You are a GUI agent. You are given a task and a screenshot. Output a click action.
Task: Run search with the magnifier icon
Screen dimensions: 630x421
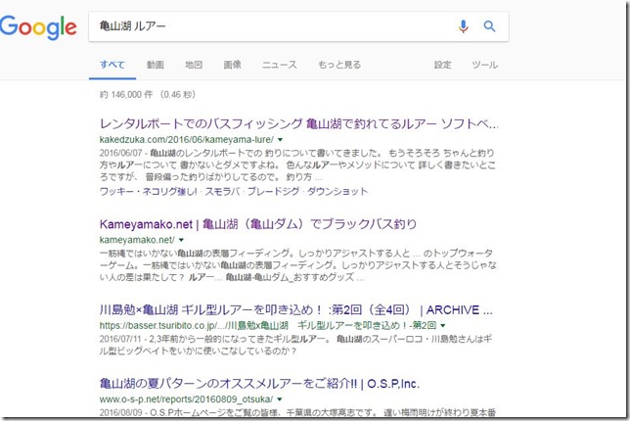coord(489,26)
